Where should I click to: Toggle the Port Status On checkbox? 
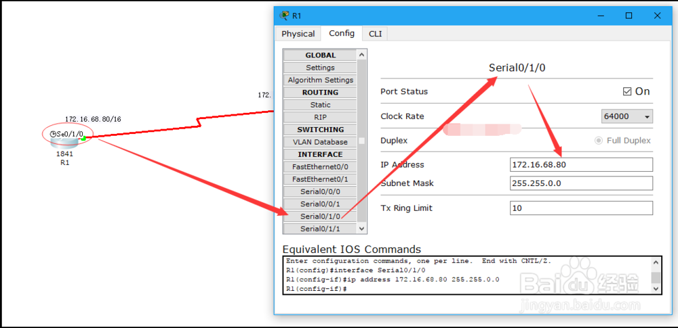[x=627, y=91]
